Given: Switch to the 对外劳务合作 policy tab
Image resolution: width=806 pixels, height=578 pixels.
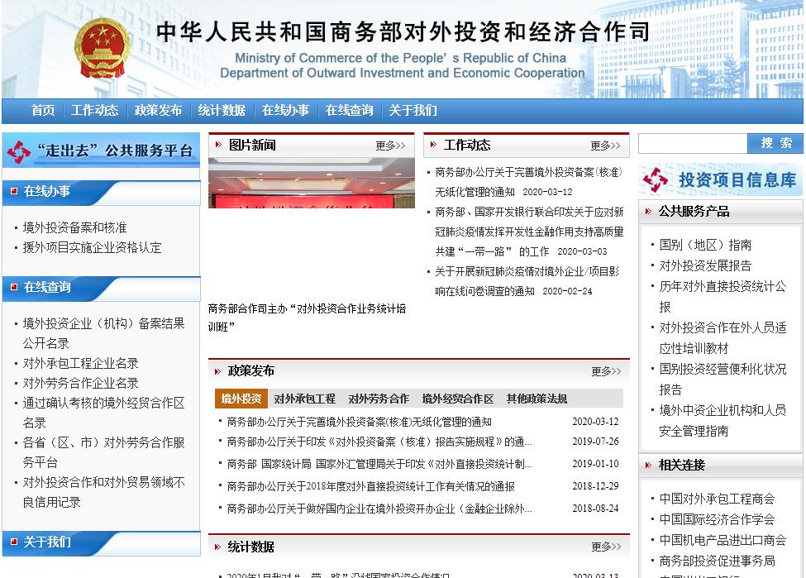Looking at the screenshot, I should pos(379,399).
